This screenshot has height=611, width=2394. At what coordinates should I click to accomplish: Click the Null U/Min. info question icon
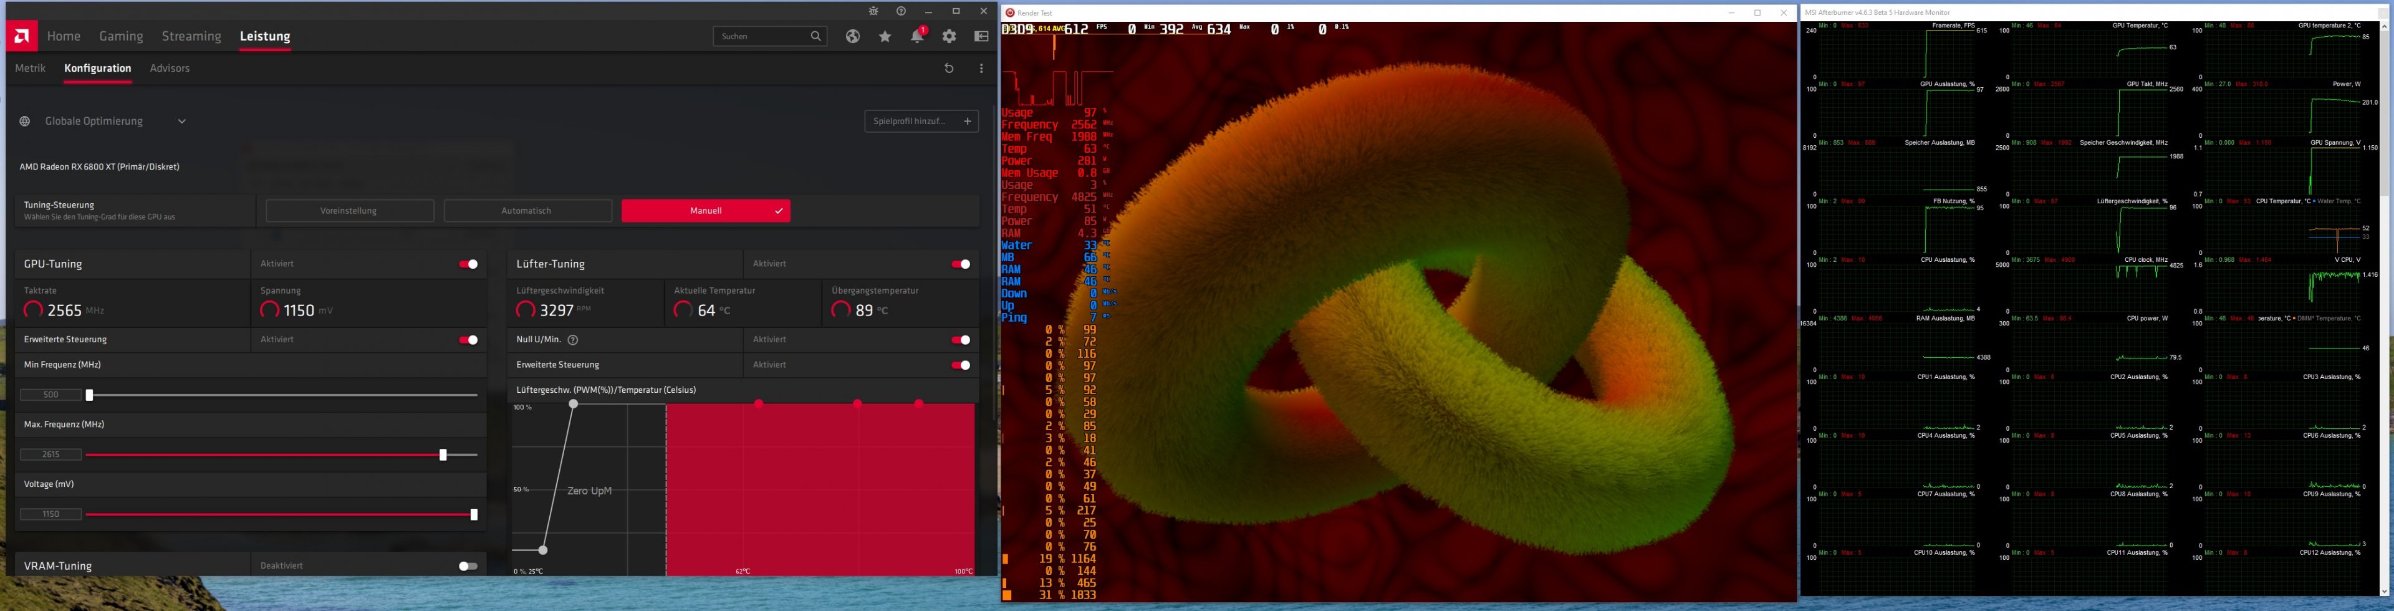click(x=574, y=339)
